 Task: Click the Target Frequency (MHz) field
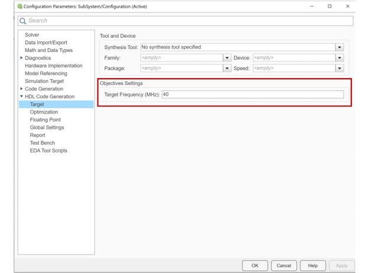tap(252, 95)
